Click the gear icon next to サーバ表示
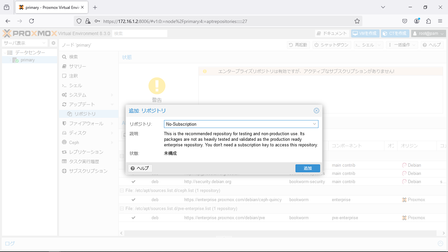 (x=53, y=43)
